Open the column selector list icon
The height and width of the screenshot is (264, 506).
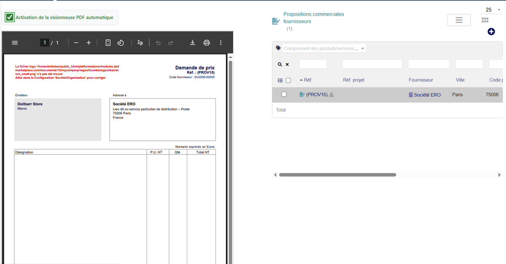tap(280, 80)
